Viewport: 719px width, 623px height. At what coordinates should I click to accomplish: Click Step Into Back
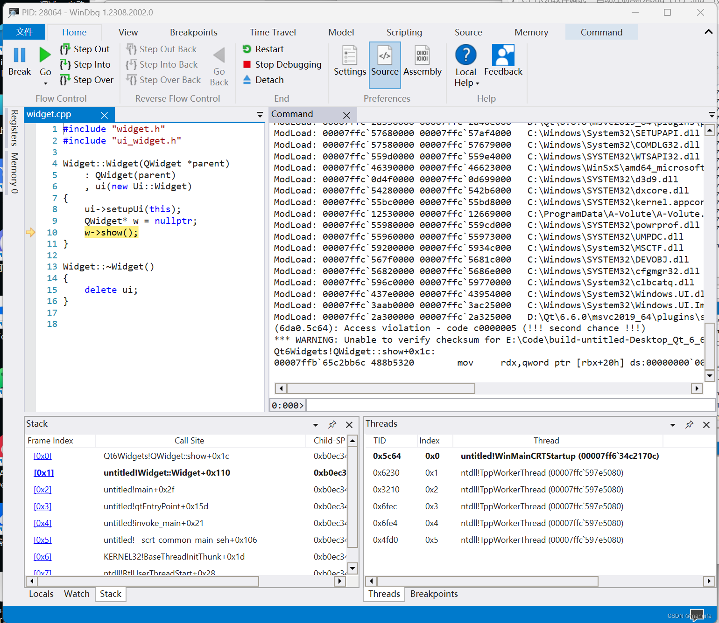click(x=162, y=64)
